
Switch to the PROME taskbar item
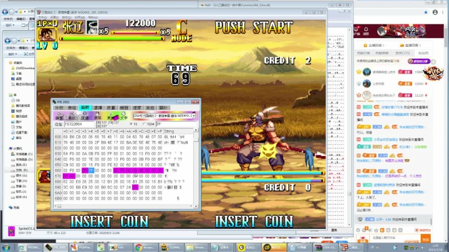pos(30,248)
